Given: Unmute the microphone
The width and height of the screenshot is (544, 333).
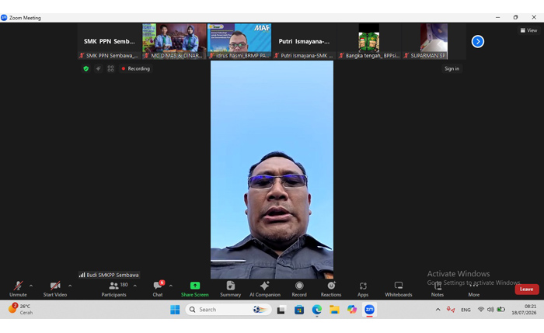Looking at the screenshot, I should coord(18,289).
